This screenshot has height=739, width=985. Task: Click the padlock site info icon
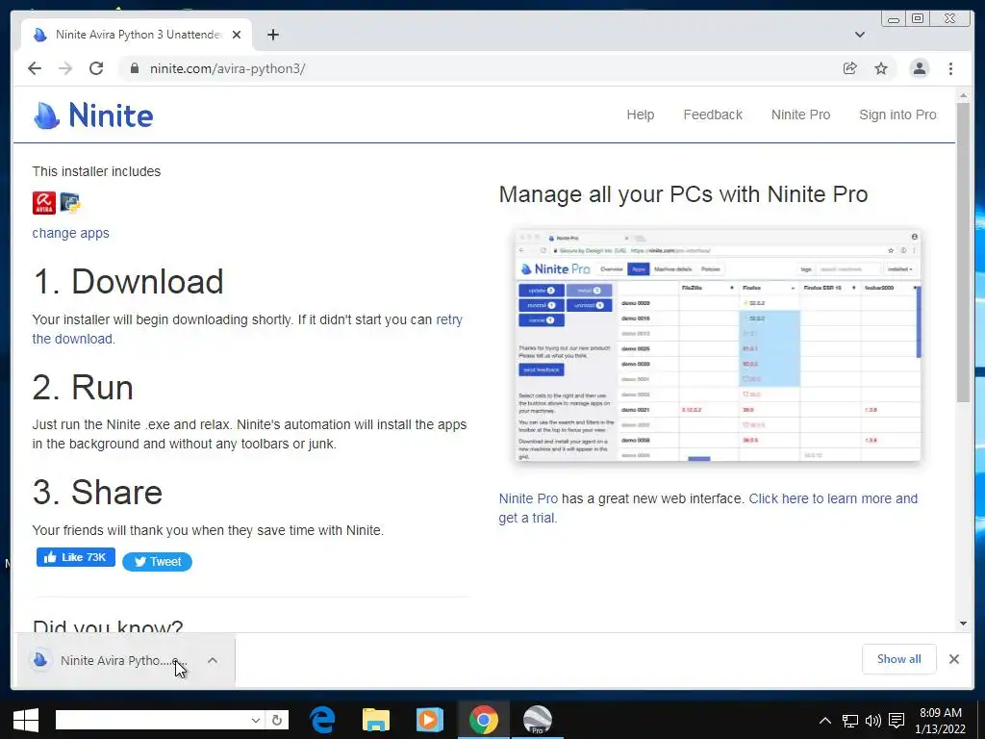pos(134,68)
